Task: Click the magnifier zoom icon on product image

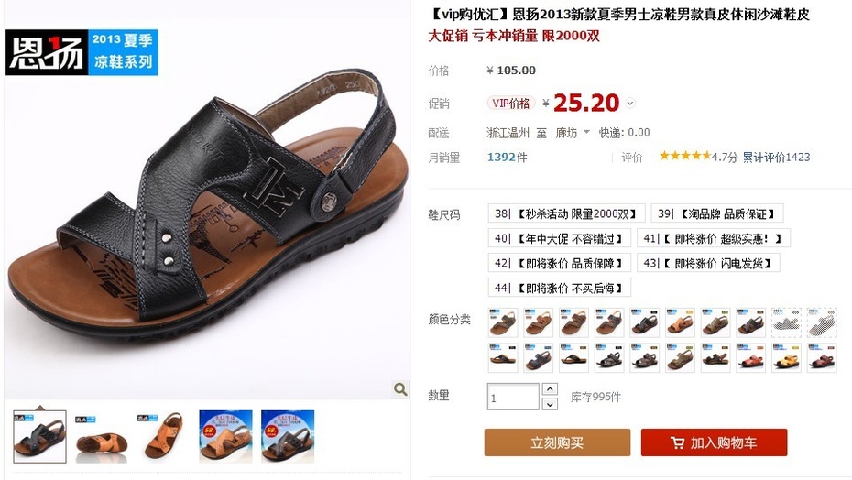Action: (400, 389)
